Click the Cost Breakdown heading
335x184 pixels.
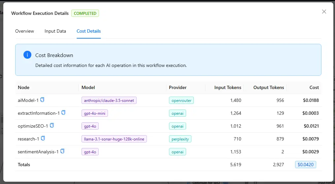coord(54,55)
